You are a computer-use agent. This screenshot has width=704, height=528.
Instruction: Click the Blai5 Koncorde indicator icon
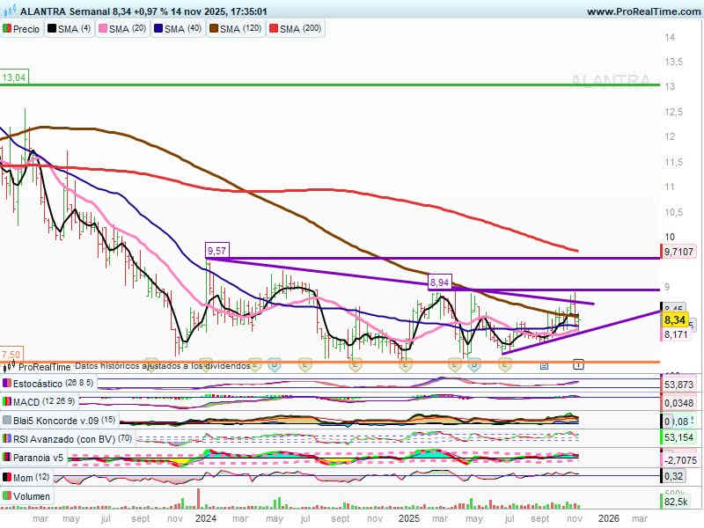(x=7, y=420)
